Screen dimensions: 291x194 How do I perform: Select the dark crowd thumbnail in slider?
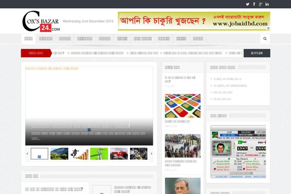[139, 154]
